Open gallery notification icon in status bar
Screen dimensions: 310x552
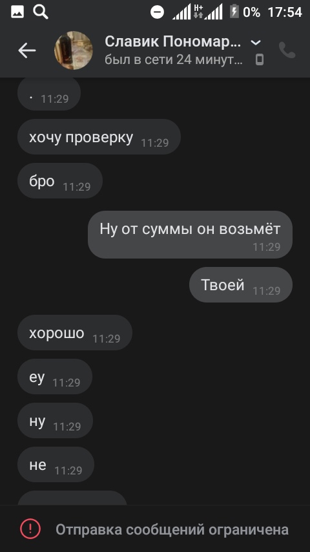click(17, 12)
